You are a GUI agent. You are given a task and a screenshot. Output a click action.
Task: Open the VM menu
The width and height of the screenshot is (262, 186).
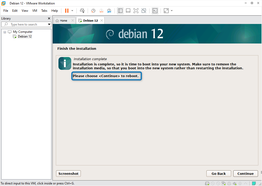tap(34, 11)
